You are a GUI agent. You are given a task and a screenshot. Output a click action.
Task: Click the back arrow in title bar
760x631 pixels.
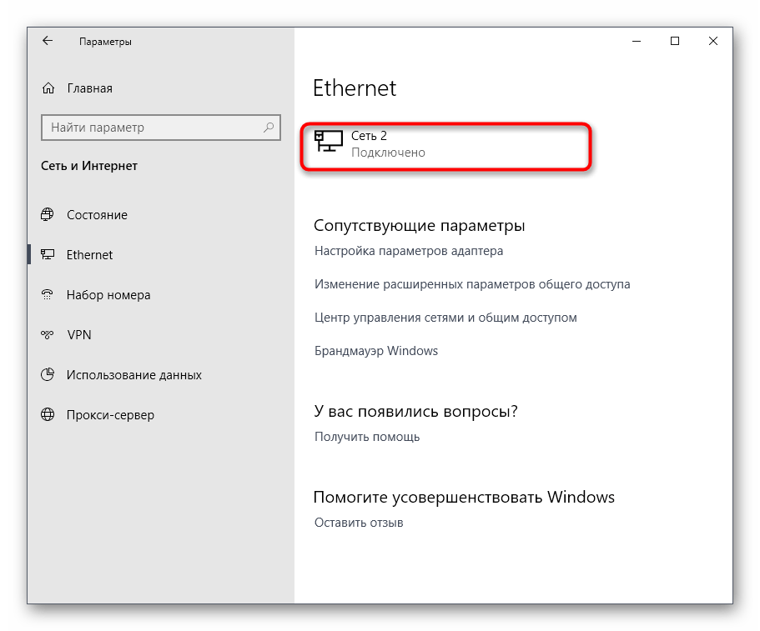(x=48, y=41)
